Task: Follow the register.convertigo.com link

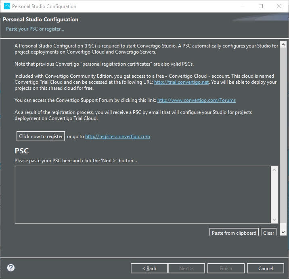Action: coord(117,136)
